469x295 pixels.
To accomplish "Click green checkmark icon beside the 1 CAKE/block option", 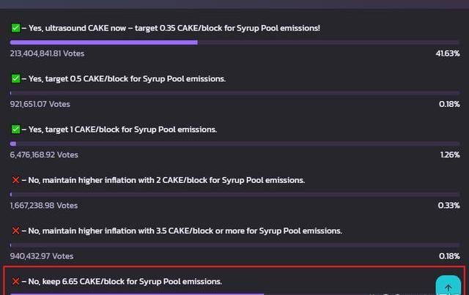I will (15, 129).
